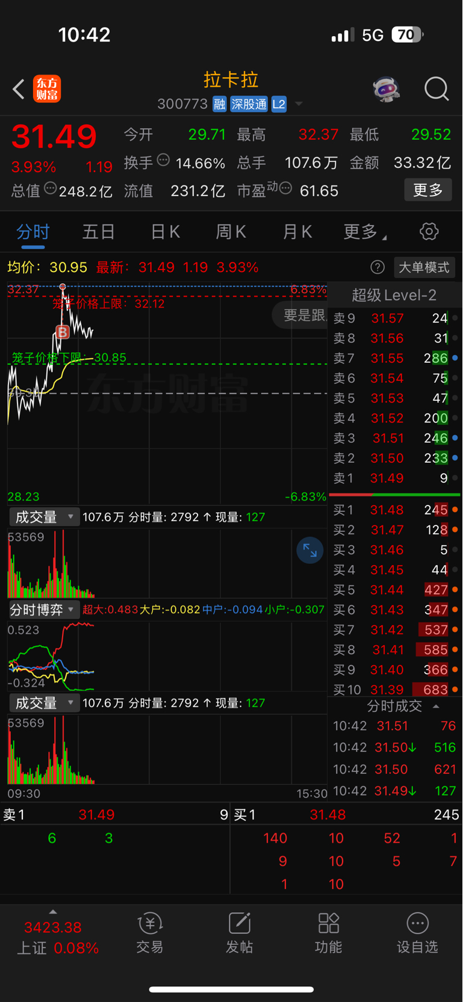Viewport: 463px width, 1002px height.
Task: Open chart settings gear icon
Action: coord(429,231)
